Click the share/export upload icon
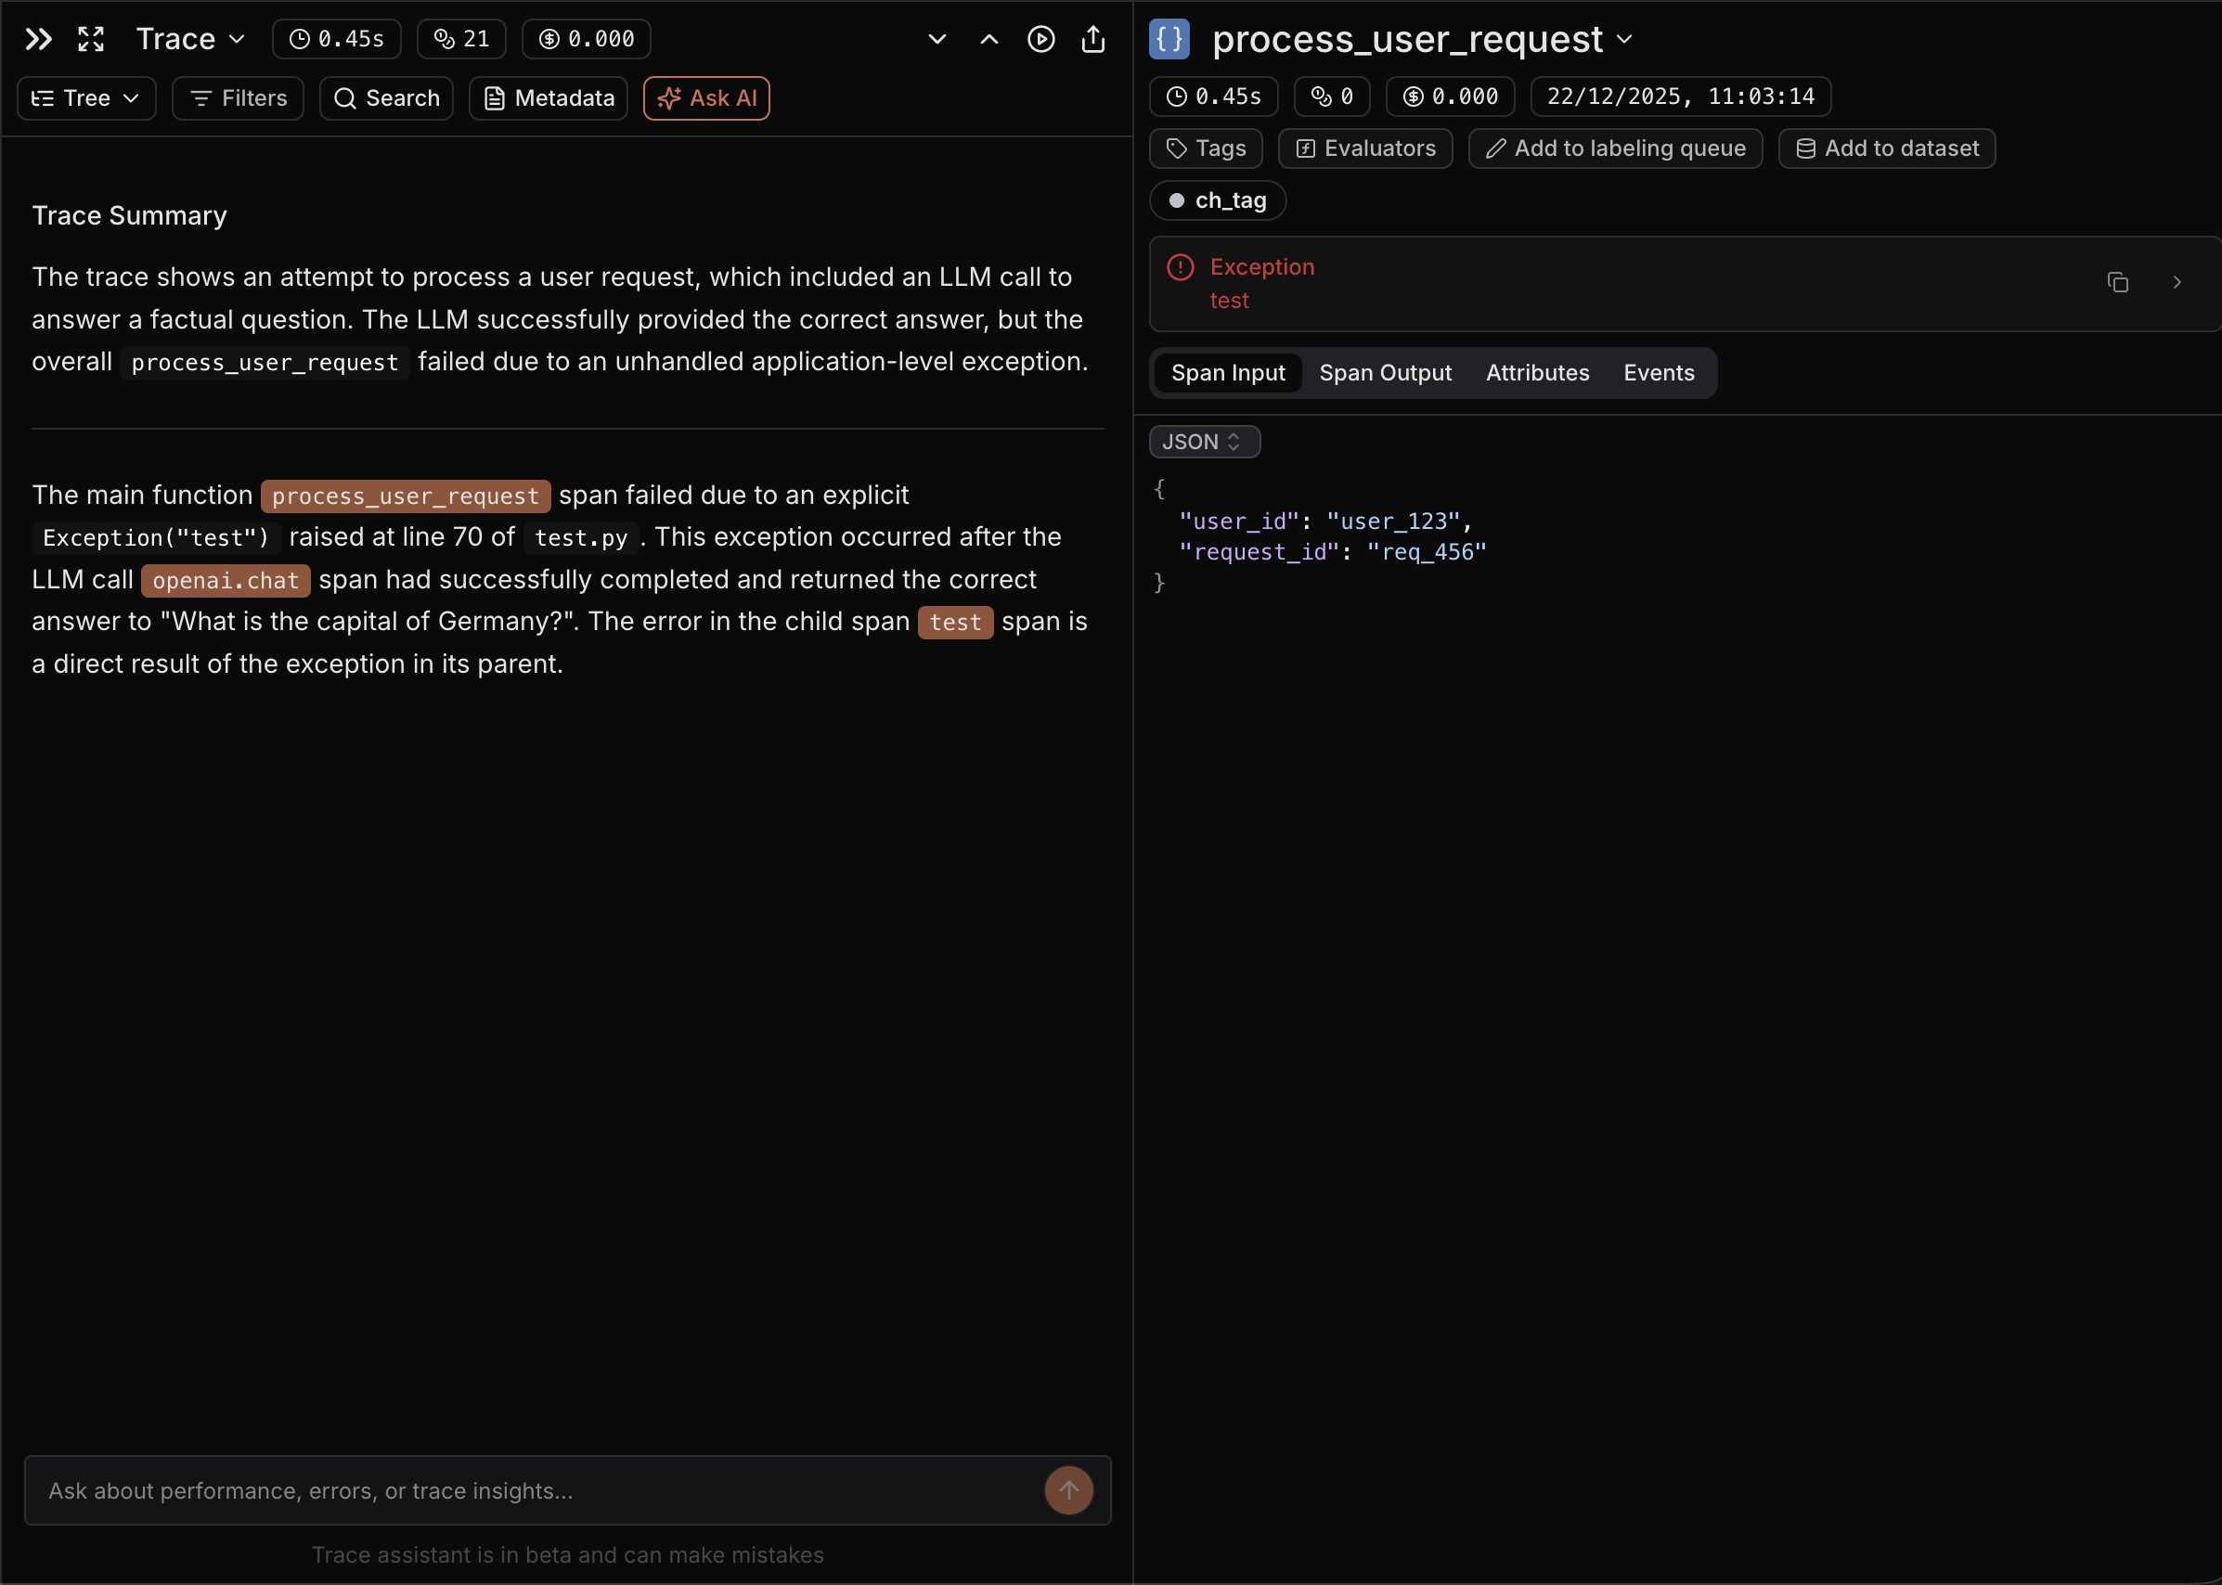The image size is (2222, 1585). tap(1092, 39)
